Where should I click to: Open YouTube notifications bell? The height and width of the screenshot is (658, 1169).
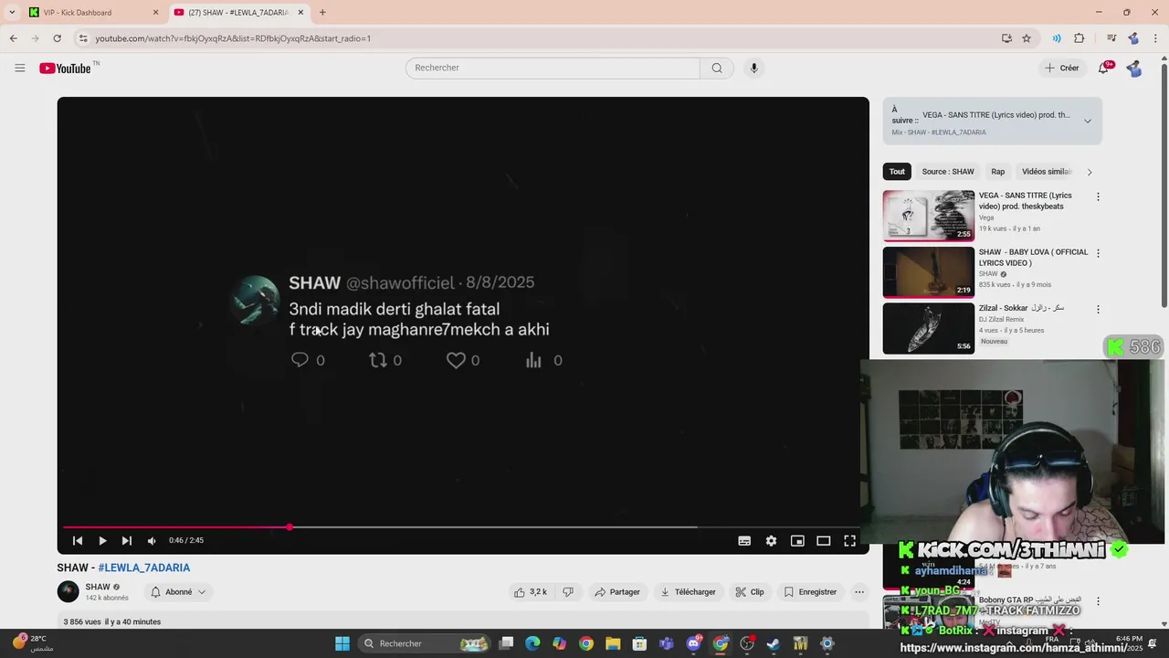1103,68
